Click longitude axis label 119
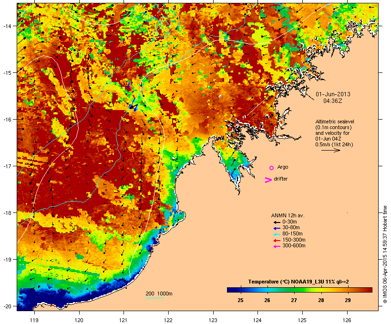Screen dimensions: 391x324 point(34,320)
